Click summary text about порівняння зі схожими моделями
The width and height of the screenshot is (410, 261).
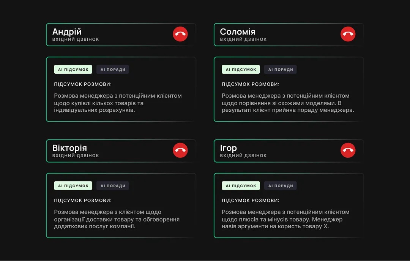288,103
